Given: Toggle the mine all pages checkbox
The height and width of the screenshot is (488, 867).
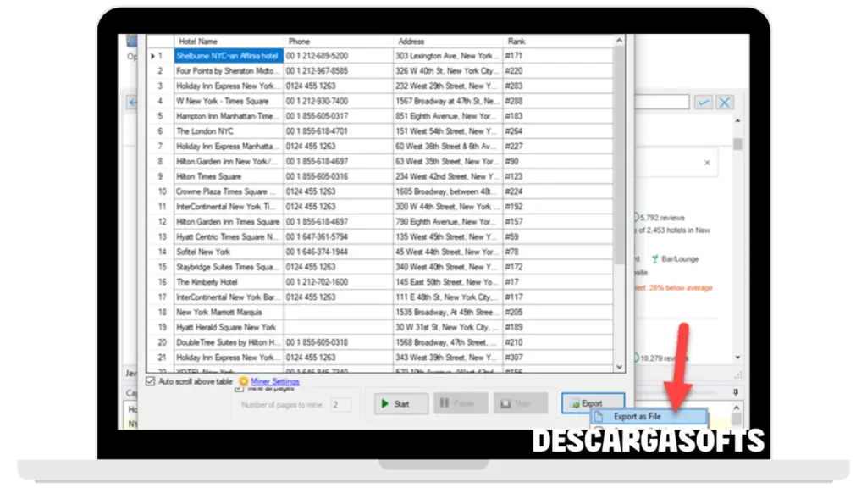Looking at the screenshot, I should (x=239, y=391).
